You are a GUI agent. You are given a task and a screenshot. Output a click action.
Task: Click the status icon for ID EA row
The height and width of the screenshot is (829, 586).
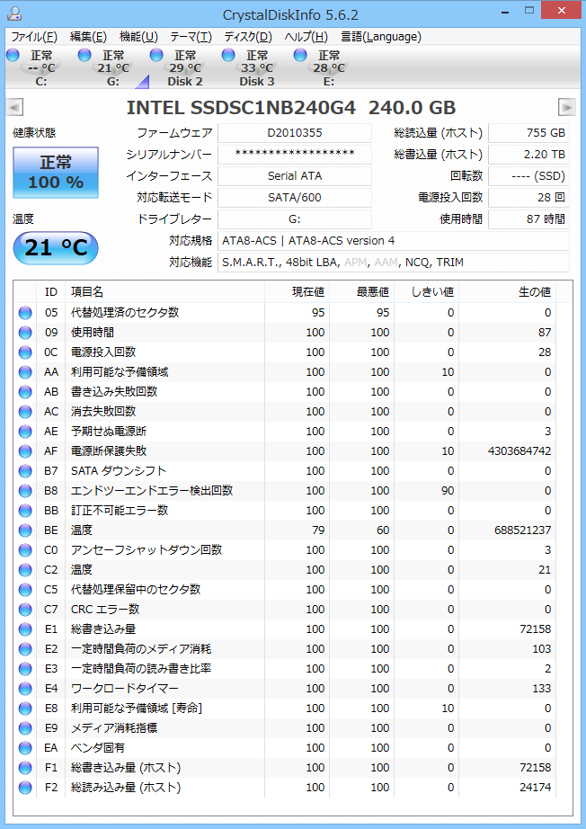click(25, 748)
